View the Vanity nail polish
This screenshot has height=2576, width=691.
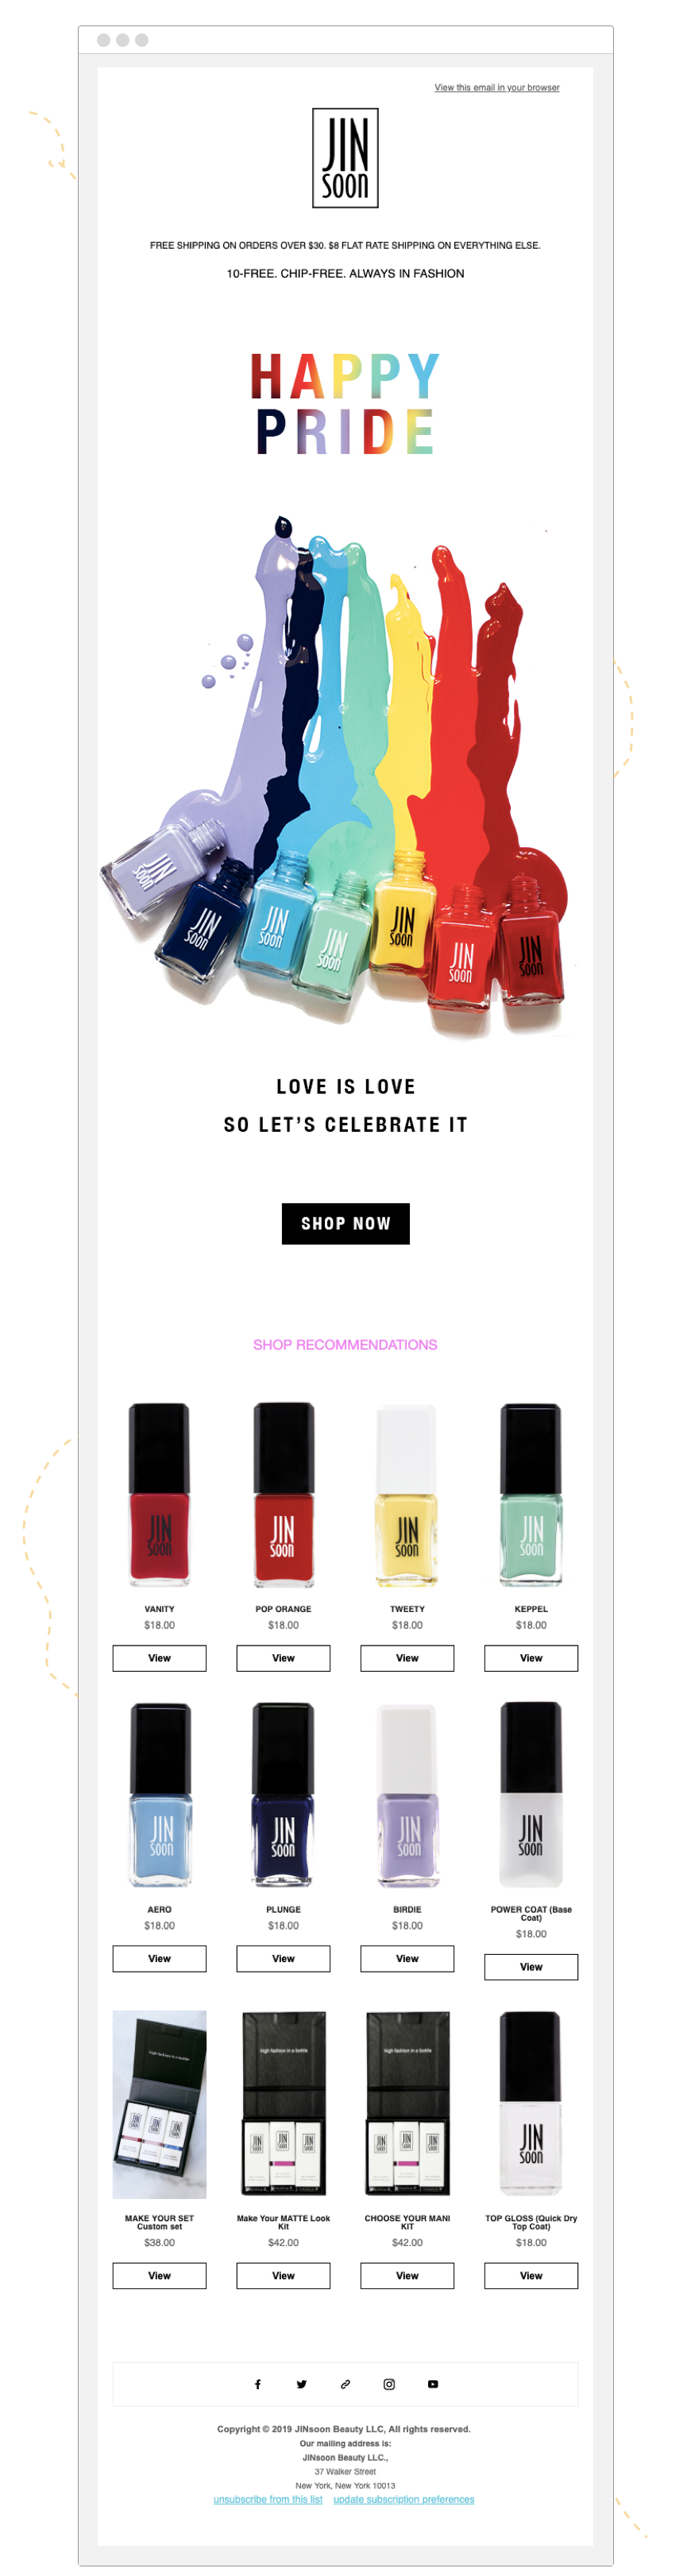click(160, 1658)
